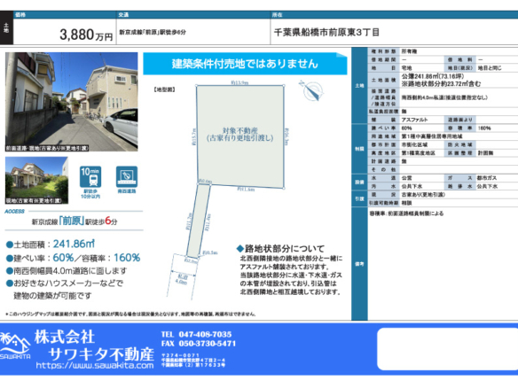Click header text 新京成線「前原」駅徒歩6分

click(153, 32)
